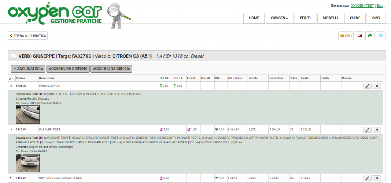Delete the PORTELLO POST. row with X
Viewport: 391px width, 183px height.
(x=377, y=86)
